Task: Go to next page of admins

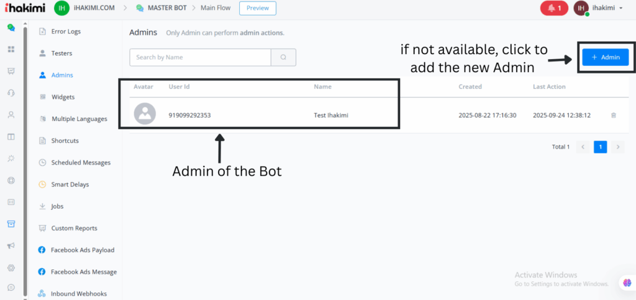Action: point(617,147)
